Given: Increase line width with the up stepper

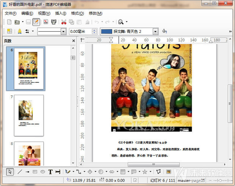Looking at the screenshot, I should 94,30.
